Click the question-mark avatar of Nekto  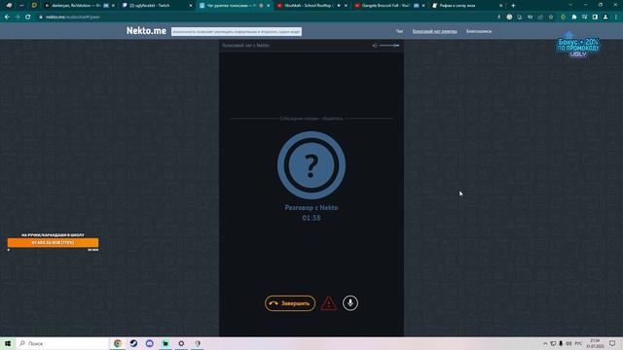311,165
